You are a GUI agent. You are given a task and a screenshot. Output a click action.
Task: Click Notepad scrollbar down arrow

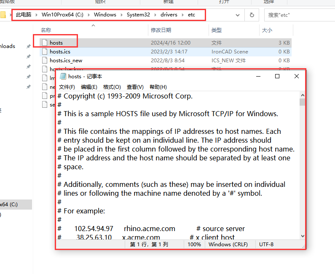click(x=303, y=236)
